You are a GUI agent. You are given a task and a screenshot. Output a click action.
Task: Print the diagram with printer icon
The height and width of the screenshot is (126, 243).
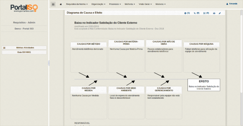click(x=214, y=13)
